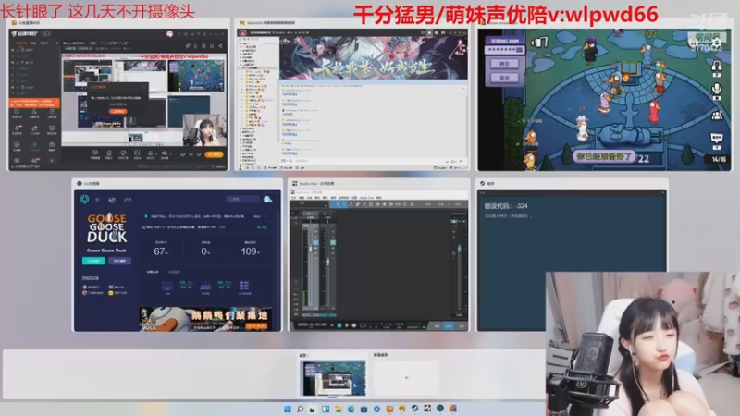Open the player list icon in the game window
740x416 pixels.
(x=717, y=116)
